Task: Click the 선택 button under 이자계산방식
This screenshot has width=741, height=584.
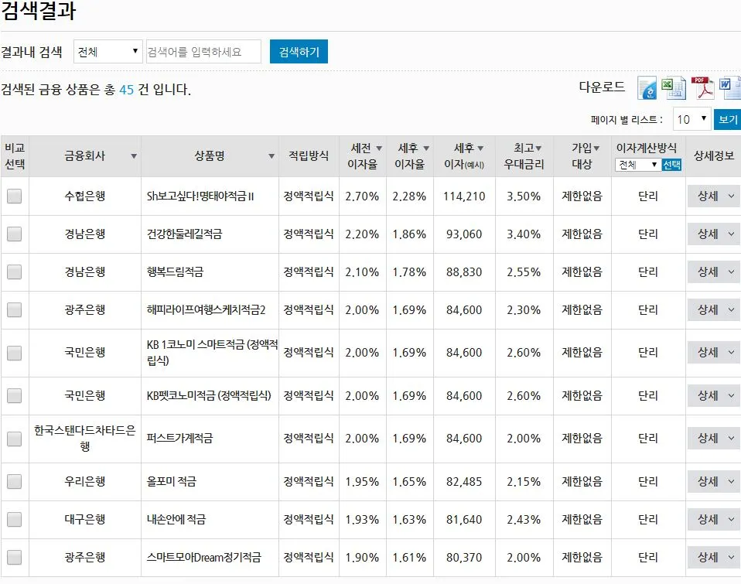Action: click(671, 165)
